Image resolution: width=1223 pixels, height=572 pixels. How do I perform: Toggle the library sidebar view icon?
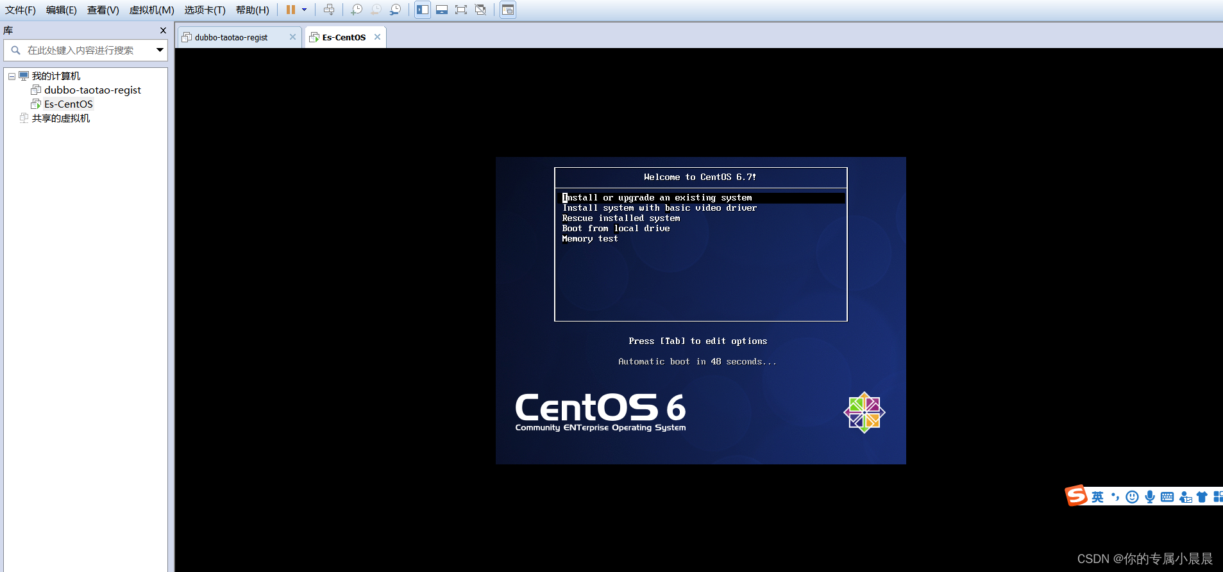(423, 10)
